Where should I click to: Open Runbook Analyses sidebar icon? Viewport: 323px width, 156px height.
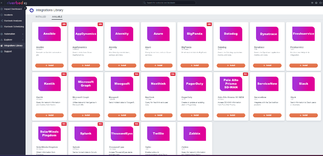tap(2, 21)
